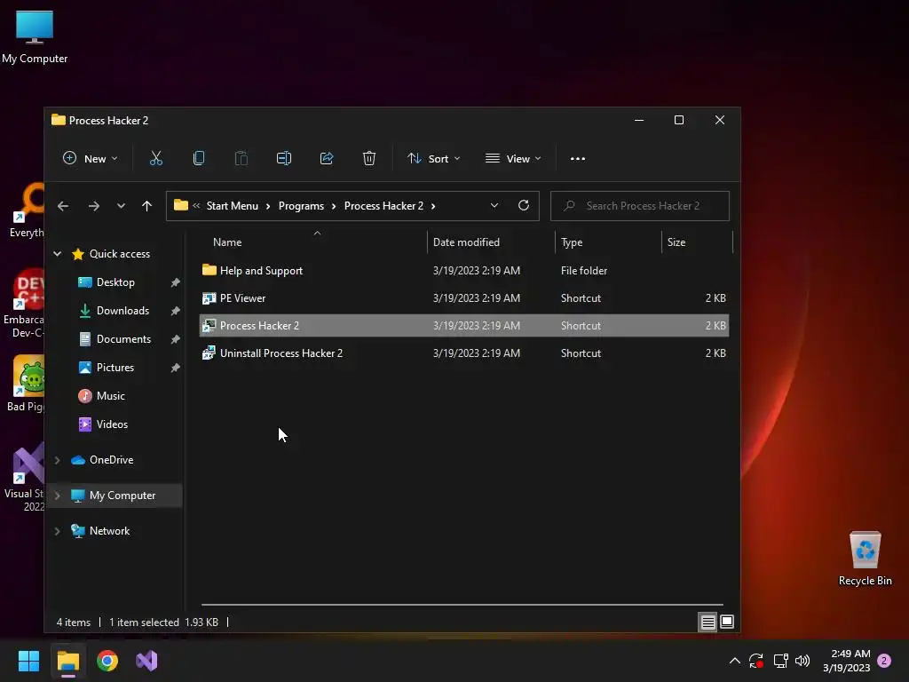This screenshot has width=909, height=682.
Task: Expand the Network tree node
Action: click(58, 531)
